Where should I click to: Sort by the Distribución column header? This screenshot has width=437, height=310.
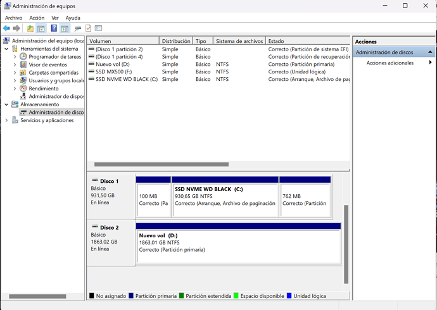coord(176,41)
